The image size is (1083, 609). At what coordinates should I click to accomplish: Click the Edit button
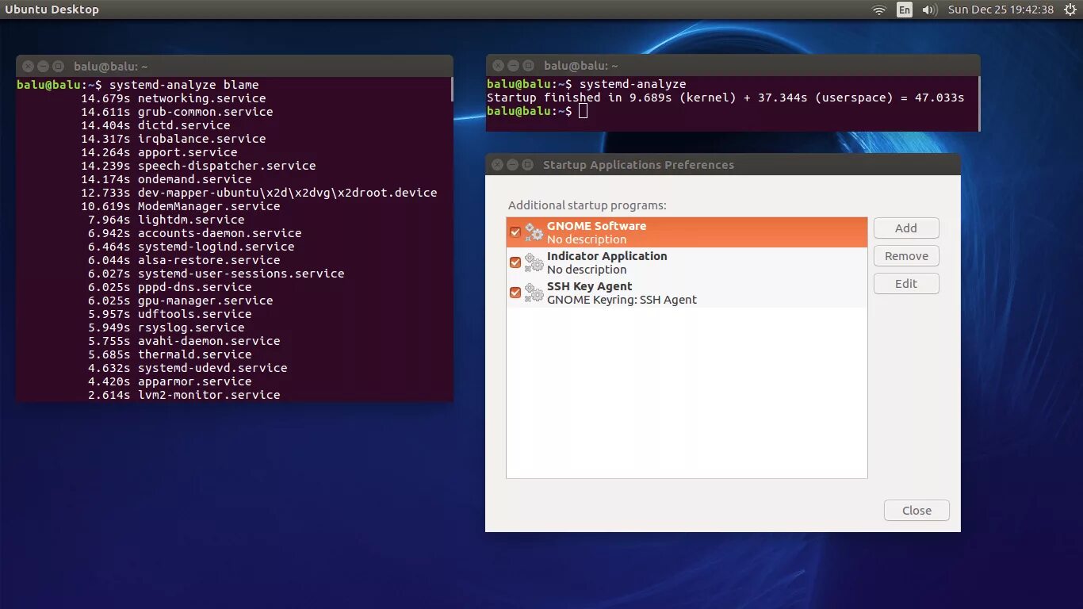pyautogui.click(x=906, y=284)
